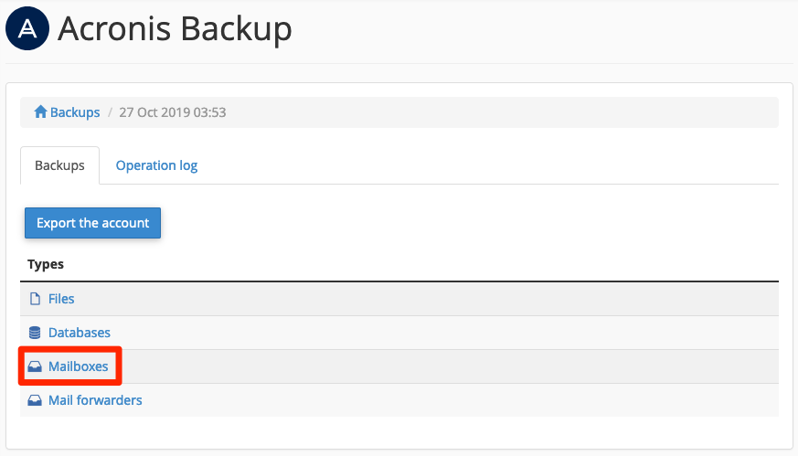Screen dimensions: 798x456
Task: Open the Operation log tab
Action: (x=156, y=165)
